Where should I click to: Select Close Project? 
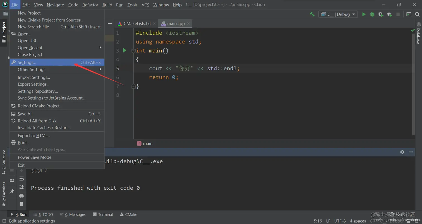[57, 55]
